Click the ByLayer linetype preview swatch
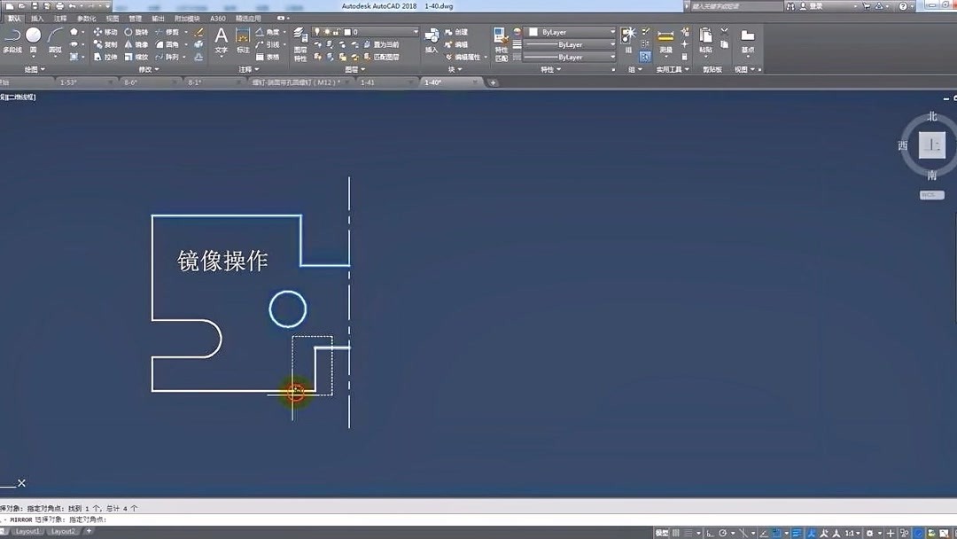Viewport: 957px width, 539px height. [x=543, y=45]
